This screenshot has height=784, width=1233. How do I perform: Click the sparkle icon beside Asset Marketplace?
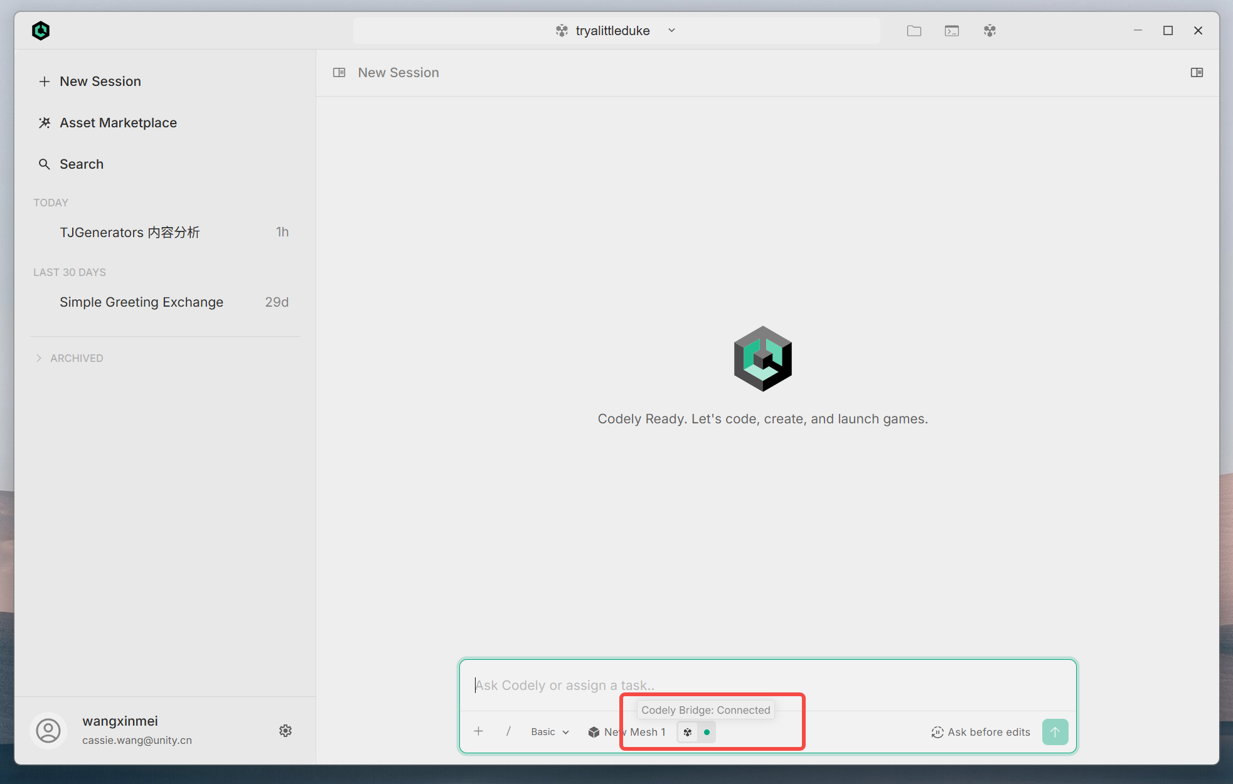[x=45, y=123]
